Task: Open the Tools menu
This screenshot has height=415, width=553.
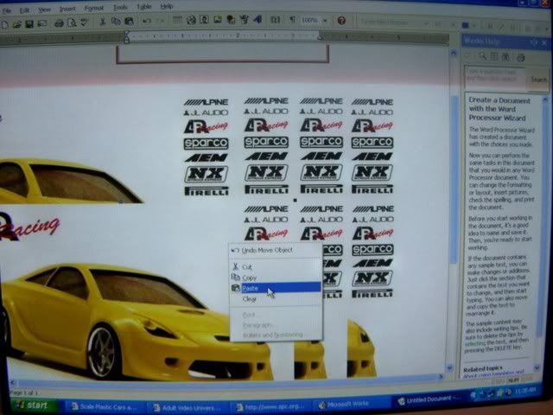Action: [120, 7]
